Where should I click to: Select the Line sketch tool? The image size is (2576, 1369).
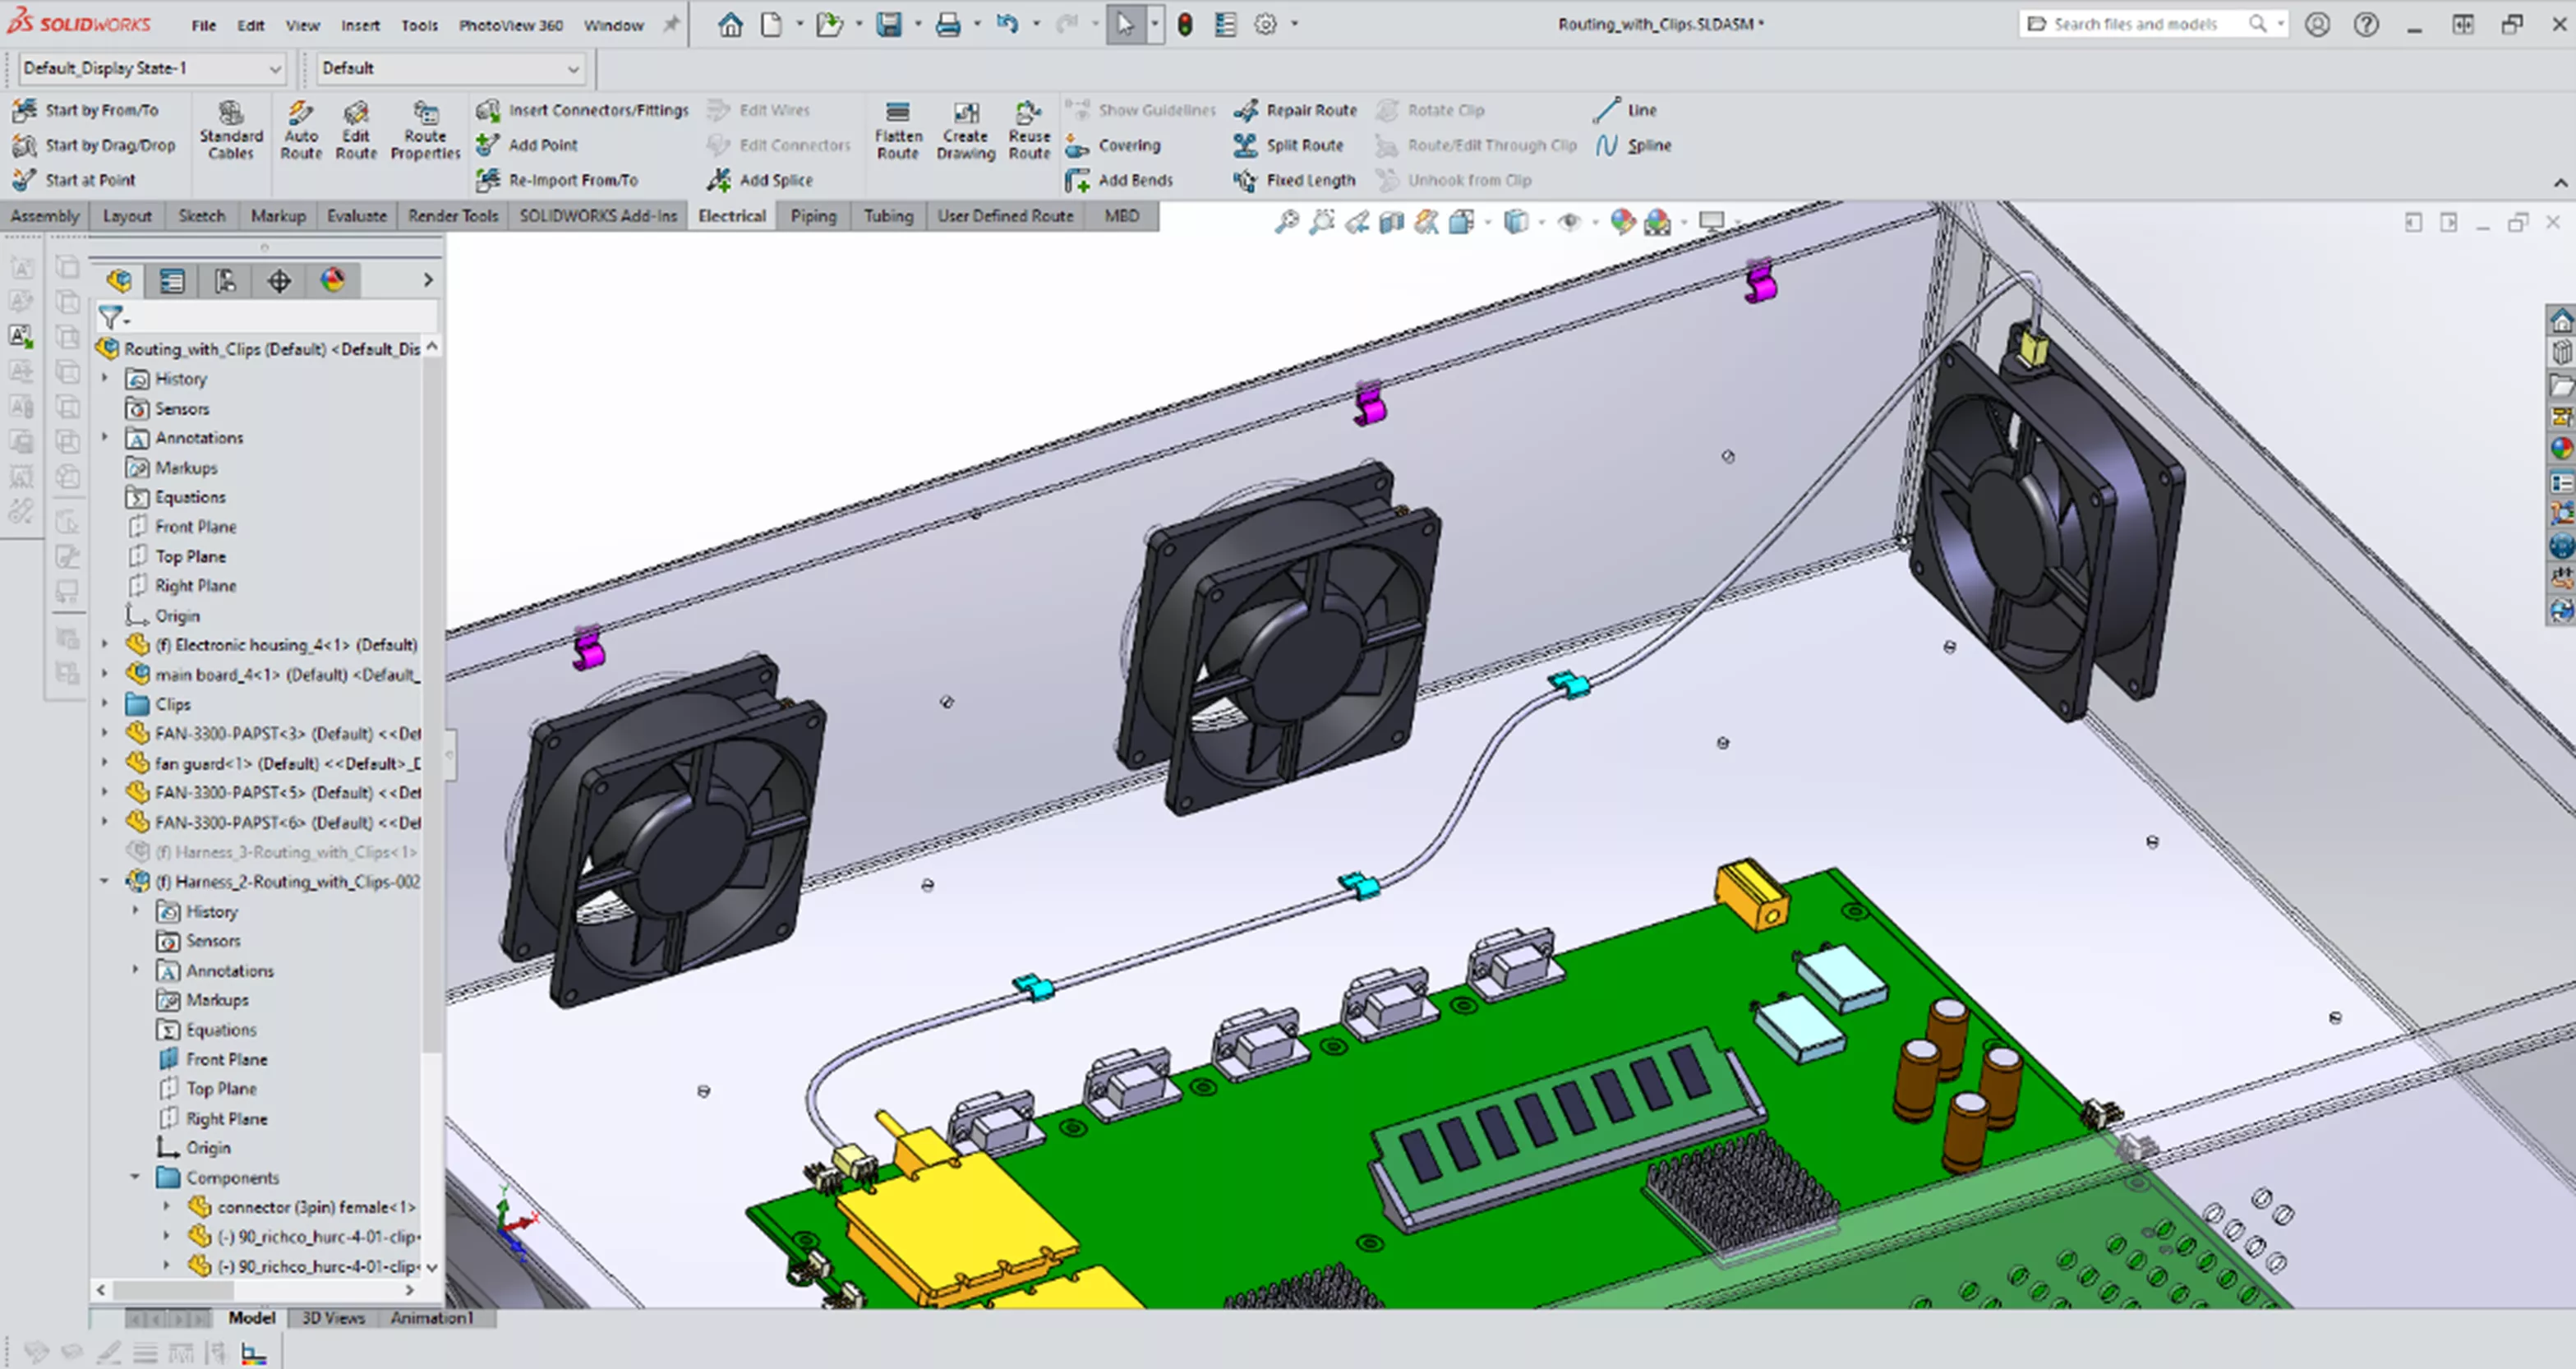coord(1626,110)
